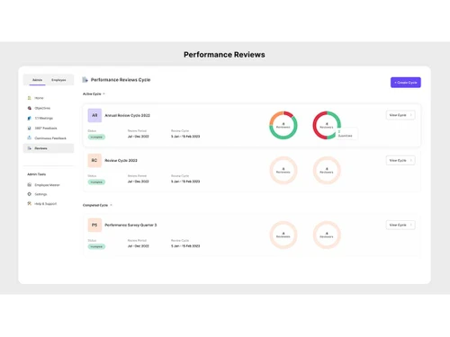Screen dimensions: 450x337
Task: Click the review period date of Annual Review Cycle
Action: pos(139,137)
